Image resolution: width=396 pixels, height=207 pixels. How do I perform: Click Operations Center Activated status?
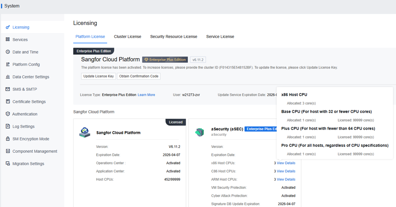pos(173,163)
